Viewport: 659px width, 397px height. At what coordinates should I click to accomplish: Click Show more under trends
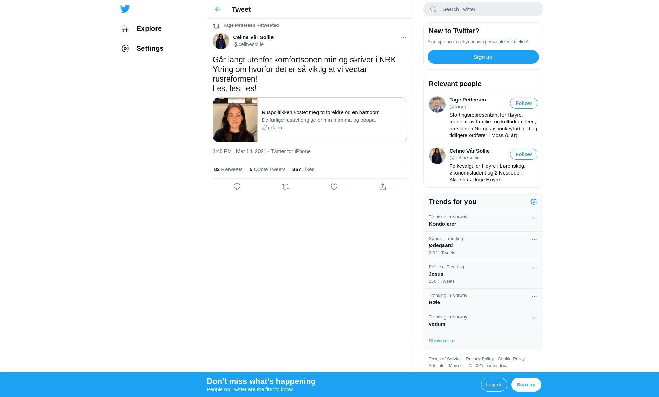pyautogui.click(x=442, y=341)
